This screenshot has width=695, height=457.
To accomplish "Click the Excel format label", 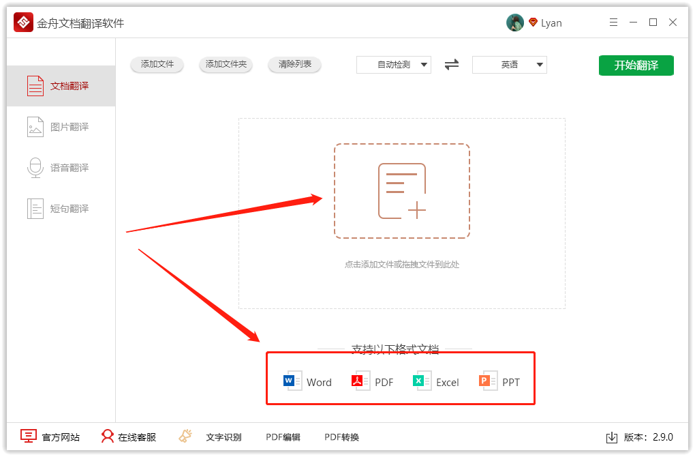I will [x=447, y=383].
